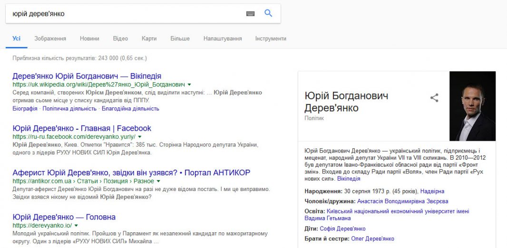Click the antikor.com.ua breadcrumb text
The height and width of the screenshot is (248, 507).
click(83, 181)
